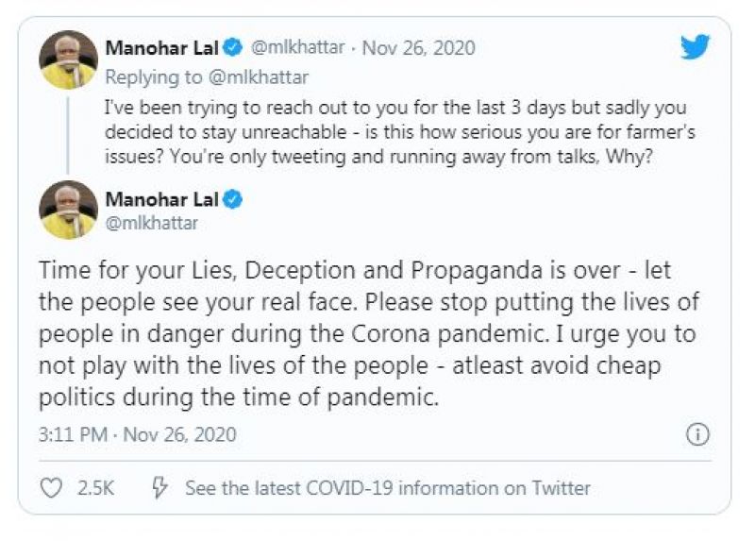Image resolution: width=755 pixels, height=541 pixels.
Task: Open See the latest COVID-19 information on Twitter
Action: pyautogui.click(x=387, y=488)
